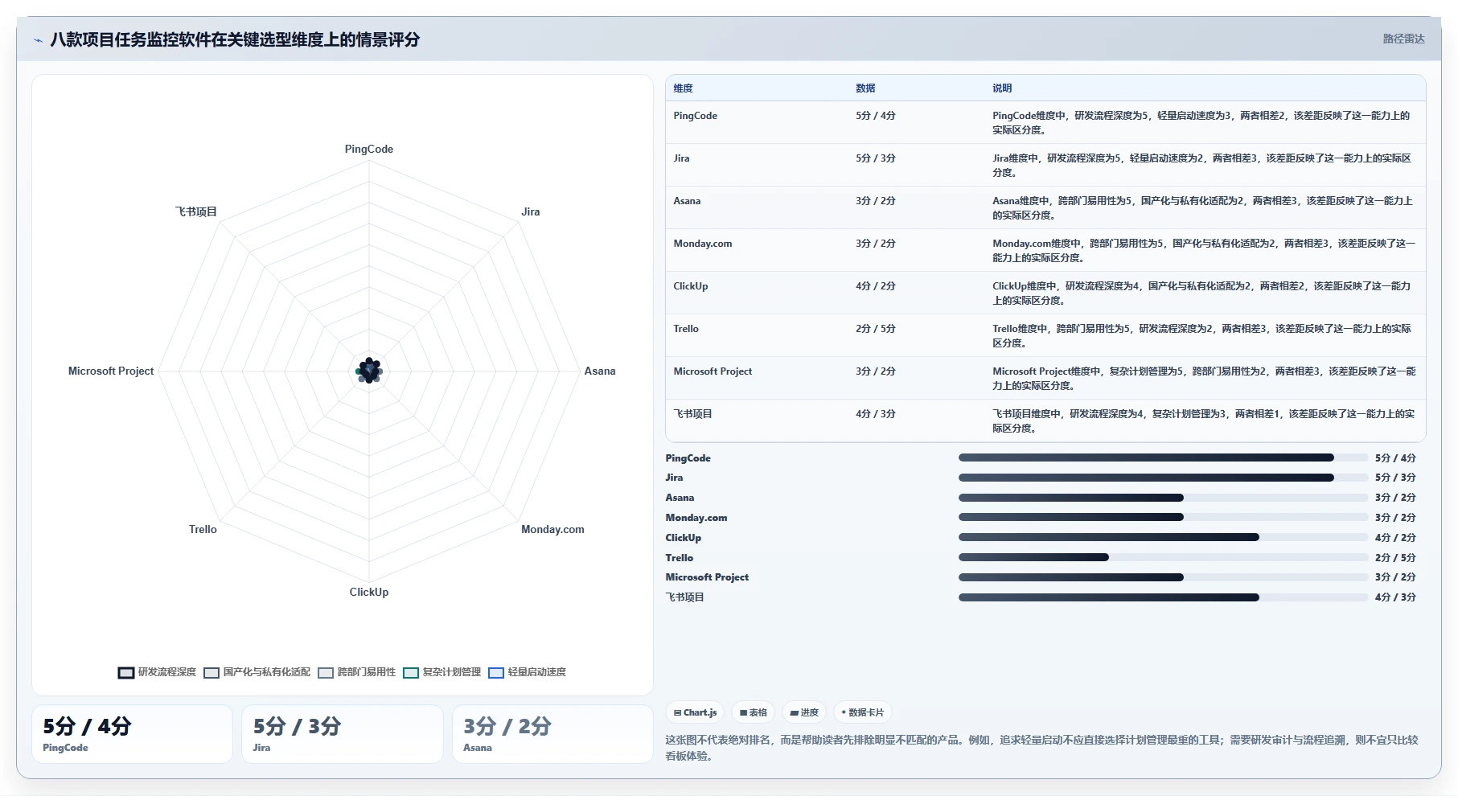Click the Trello row description text

(1201, 336)
